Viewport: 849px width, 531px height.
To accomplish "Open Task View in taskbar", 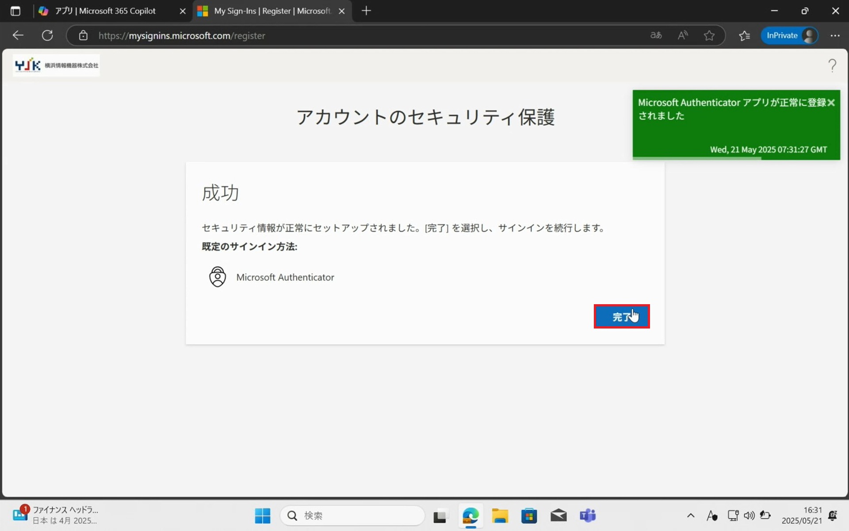I will [x=440, y=516].
